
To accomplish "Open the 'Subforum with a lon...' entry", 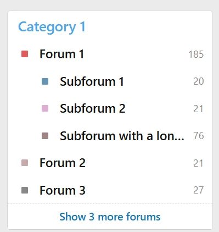I will 122,136.
